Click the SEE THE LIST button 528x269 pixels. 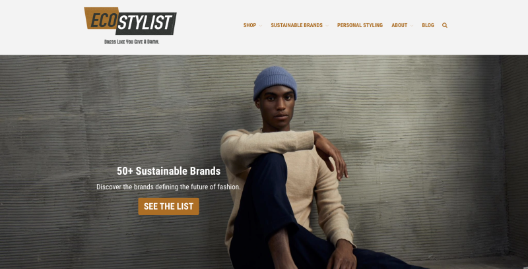coord(168,206)
